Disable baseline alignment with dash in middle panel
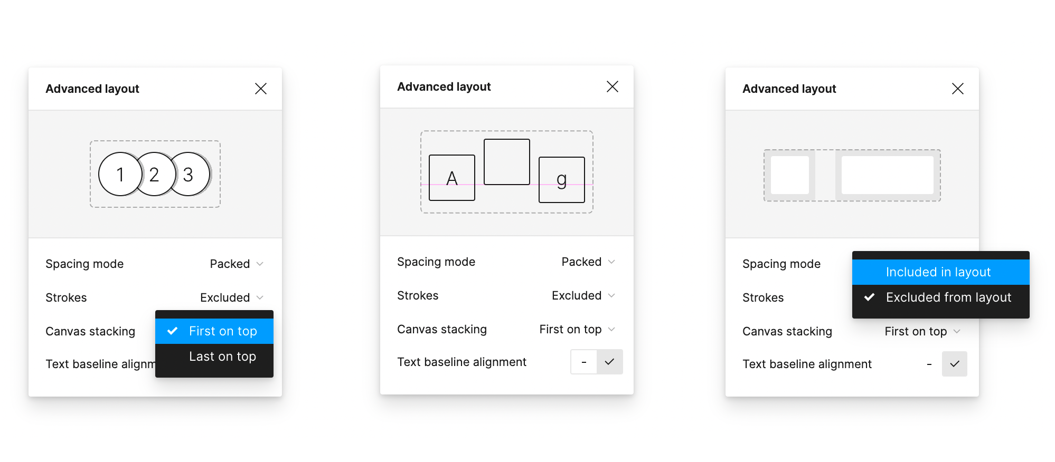The width and height of the screenshot is (1055, 462). pos(584,362)
